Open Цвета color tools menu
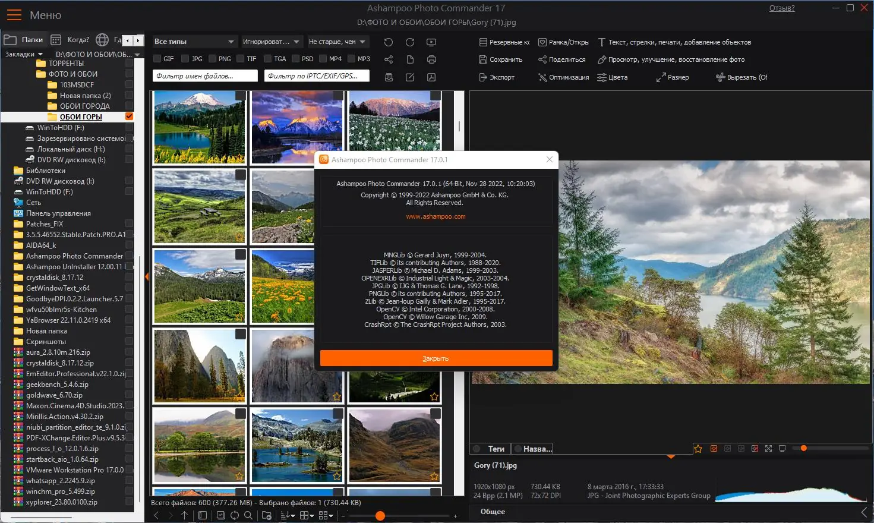This screenshot has width=874, height=523. tap(613, 77)
